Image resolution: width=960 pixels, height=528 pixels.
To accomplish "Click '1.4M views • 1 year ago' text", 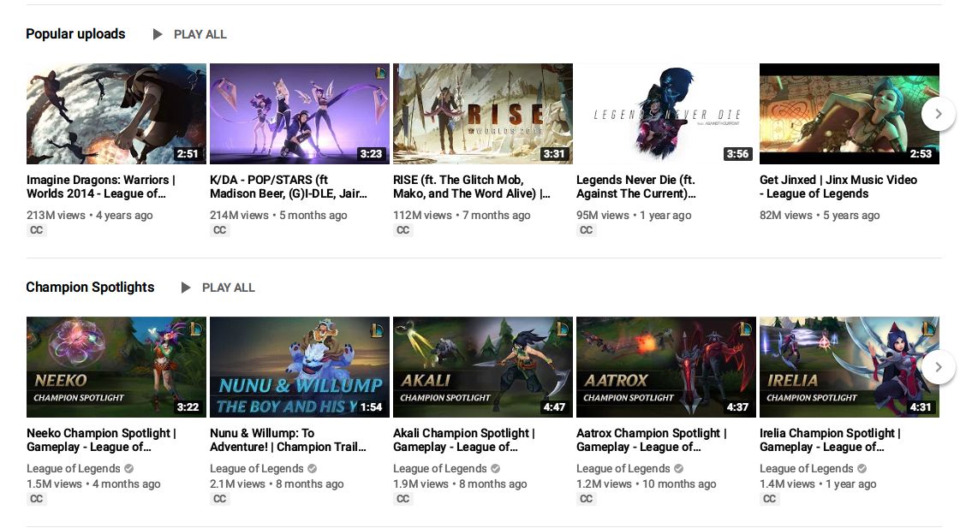I will coord(818,484).
